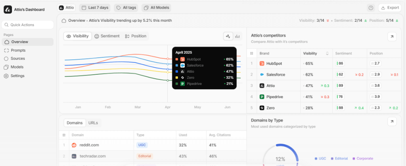Switch to the Sentiment chart tab
The image size is (406, 166).
click(107, 36)
